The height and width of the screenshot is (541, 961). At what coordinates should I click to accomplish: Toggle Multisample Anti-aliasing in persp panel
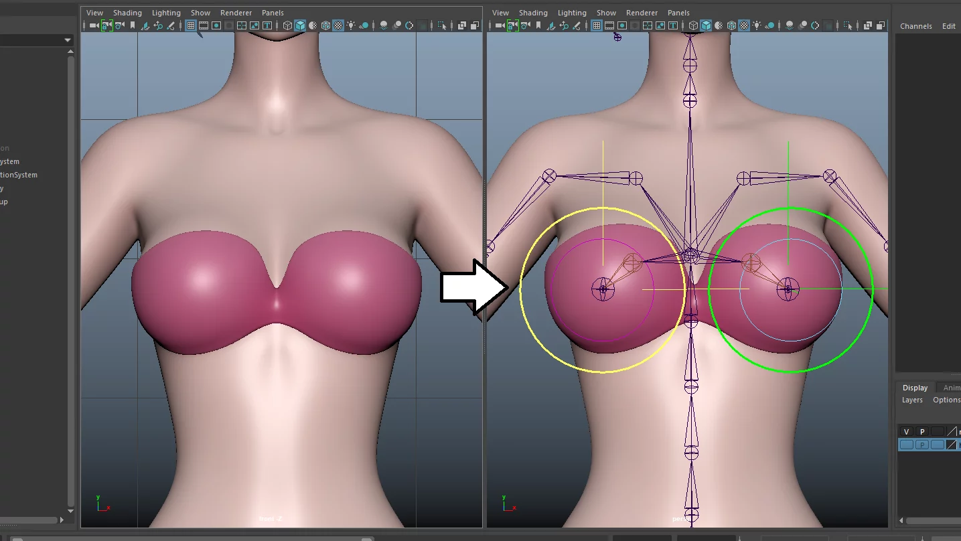pos(815,25)
